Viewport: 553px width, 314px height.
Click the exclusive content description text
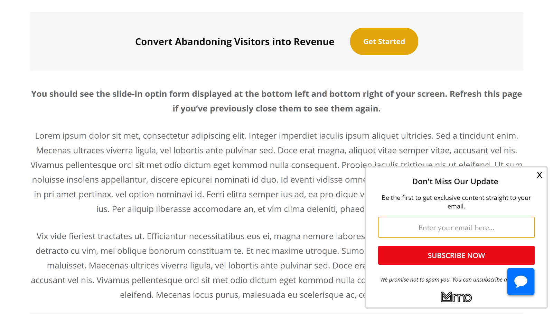pyautogui.click(x=456, y=202)
